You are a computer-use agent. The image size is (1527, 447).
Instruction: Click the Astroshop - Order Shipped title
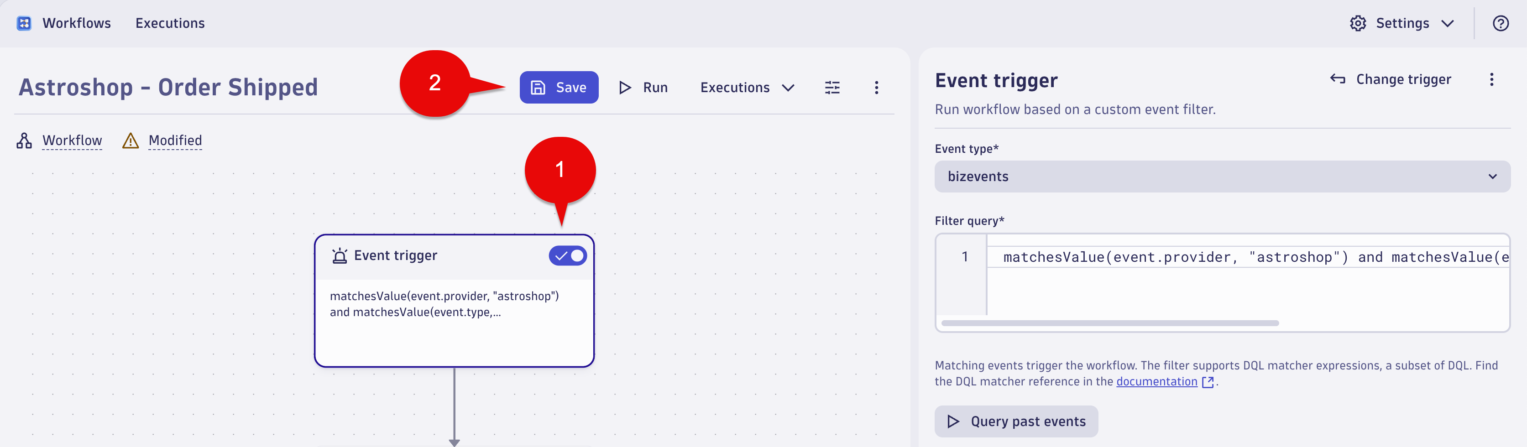coord(168,87)
